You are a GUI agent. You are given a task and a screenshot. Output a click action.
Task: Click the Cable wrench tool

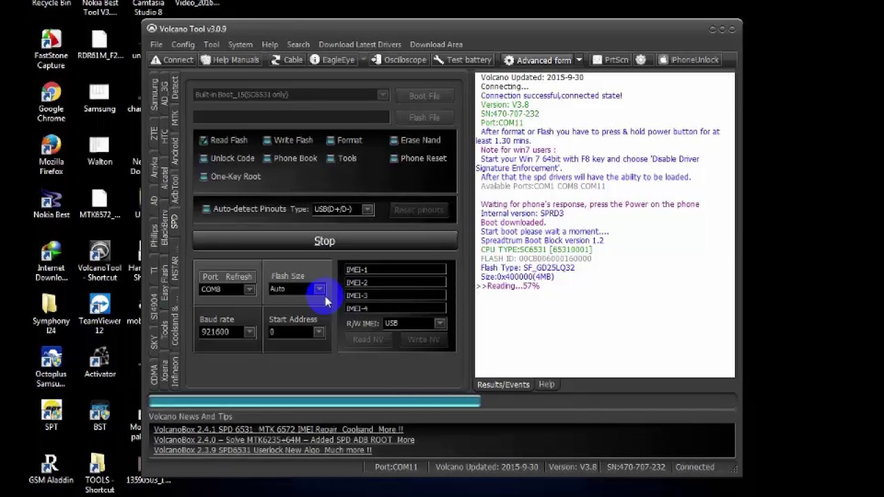point(287,60)
